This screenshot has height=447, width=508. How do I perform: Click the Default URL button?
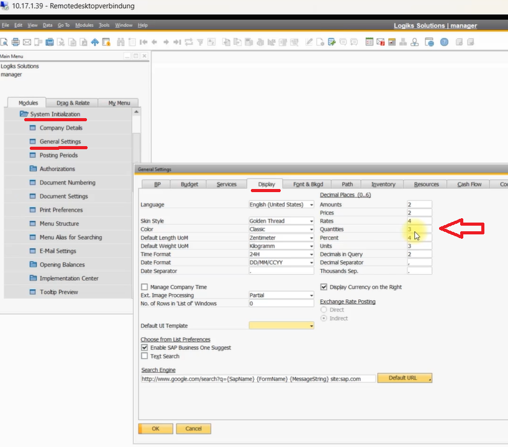[x=404, y=378]
